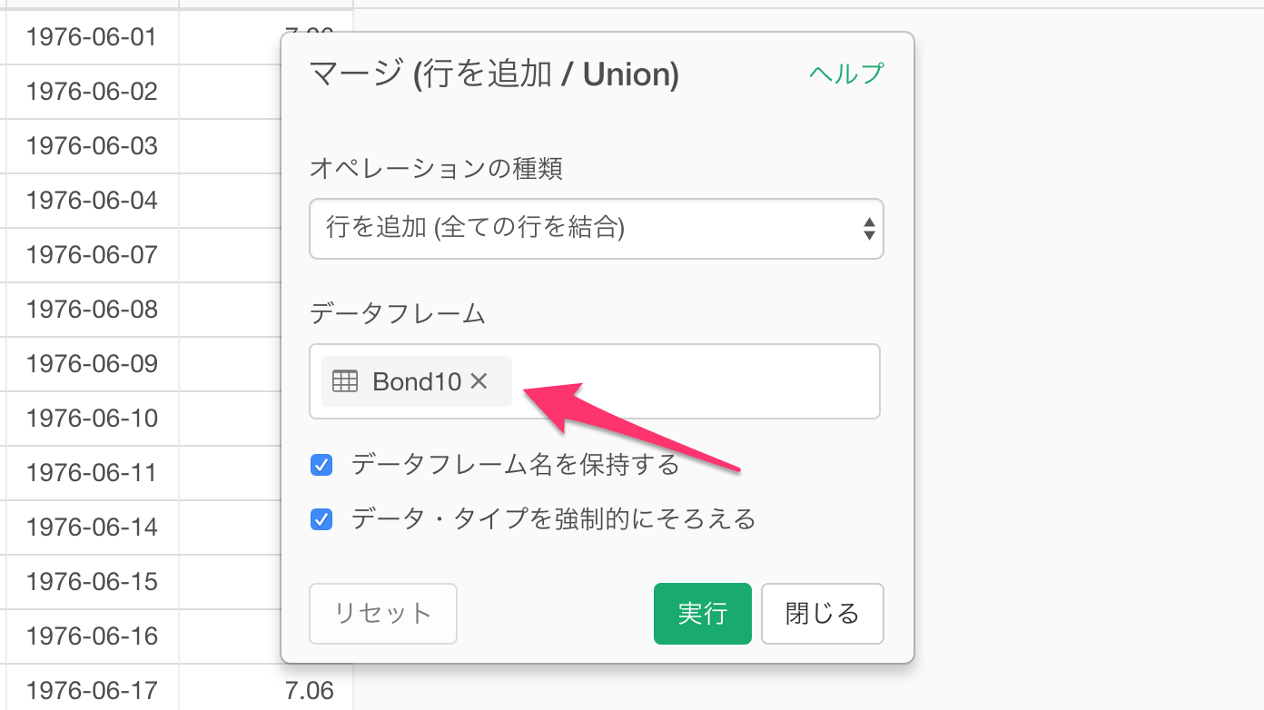Select the 1976-06-11 date cell
This screenshot has width=1264, height=710.
pos(93,473)
